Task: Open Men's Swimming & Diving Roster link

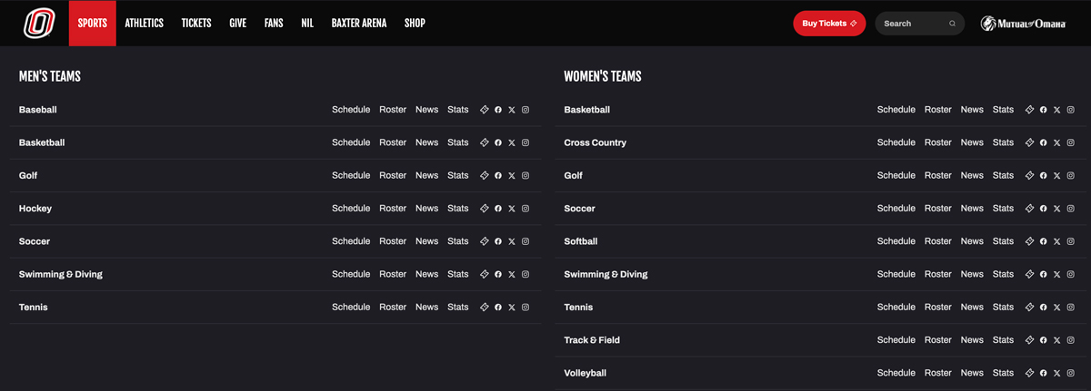Action: point(393,274)
